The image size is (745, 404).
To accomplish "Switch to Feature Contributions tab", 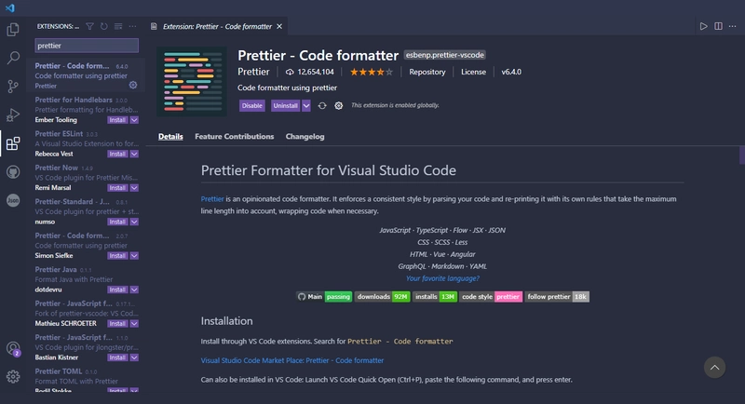I will pyautogui.click(x=235, y=137).
